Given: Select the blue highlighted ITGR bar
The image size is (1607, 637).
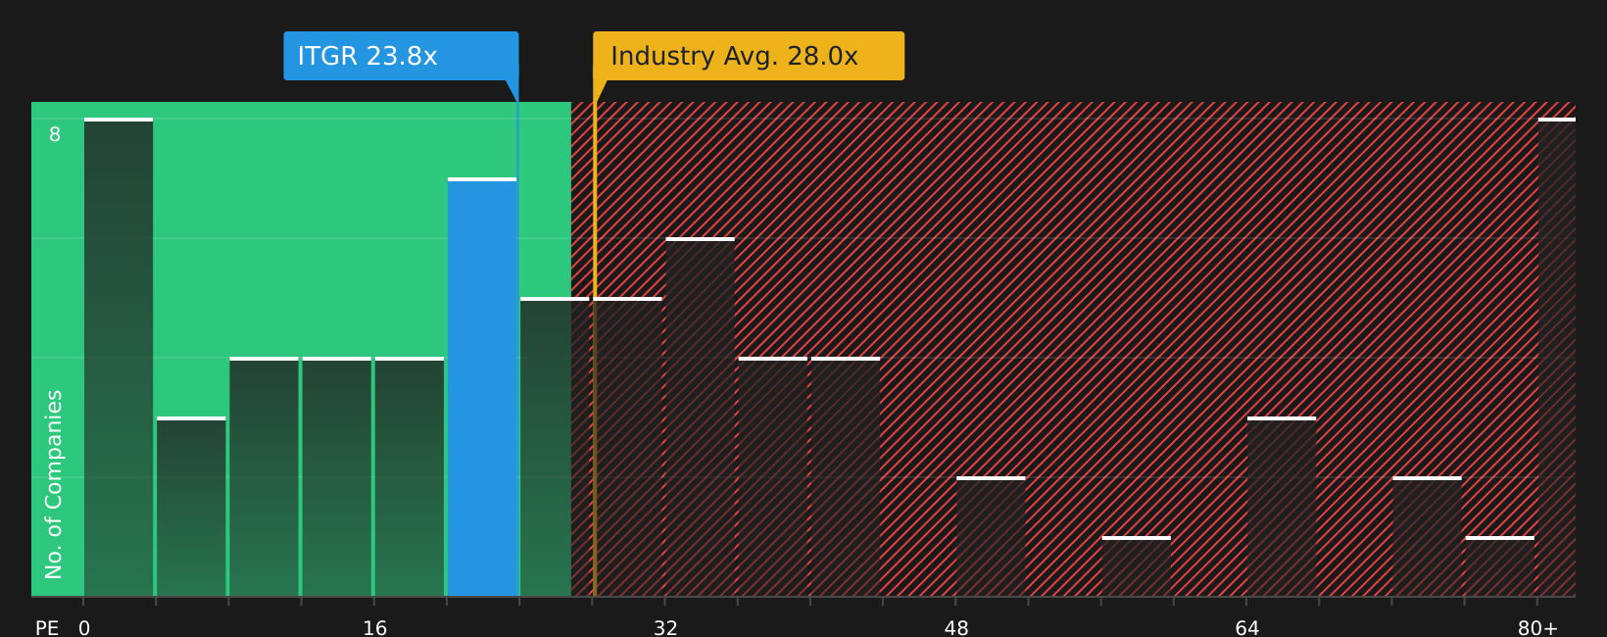Looking at the screenshot, I should coord(482,387).
